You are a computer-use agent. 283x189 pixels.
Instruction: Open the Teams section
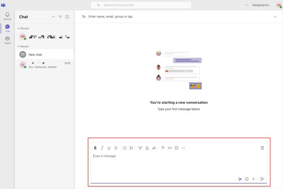click(x=7, y=40)
